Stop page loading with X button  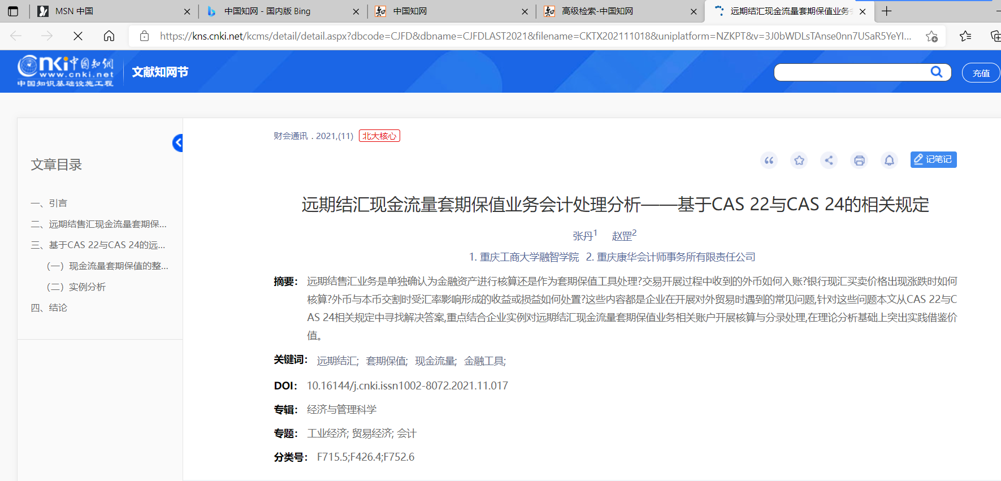coord(78,36)
